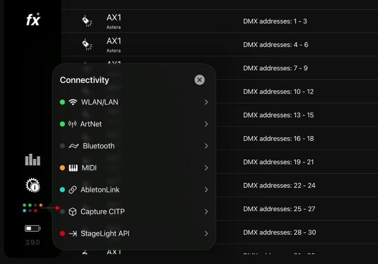Select the row with DMX addresses 19 - 21
Image resolution: width=378 pixels, height=264 pixels.
tap(296, 162)
